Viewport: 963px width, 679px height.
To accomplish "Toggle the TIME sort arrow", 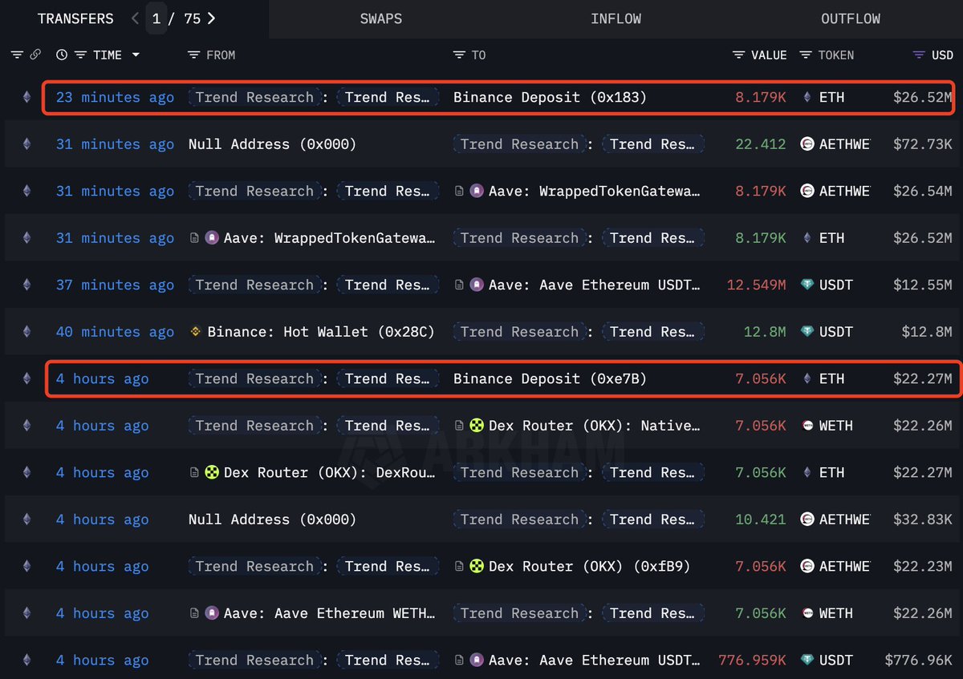I will coord(136,55).
